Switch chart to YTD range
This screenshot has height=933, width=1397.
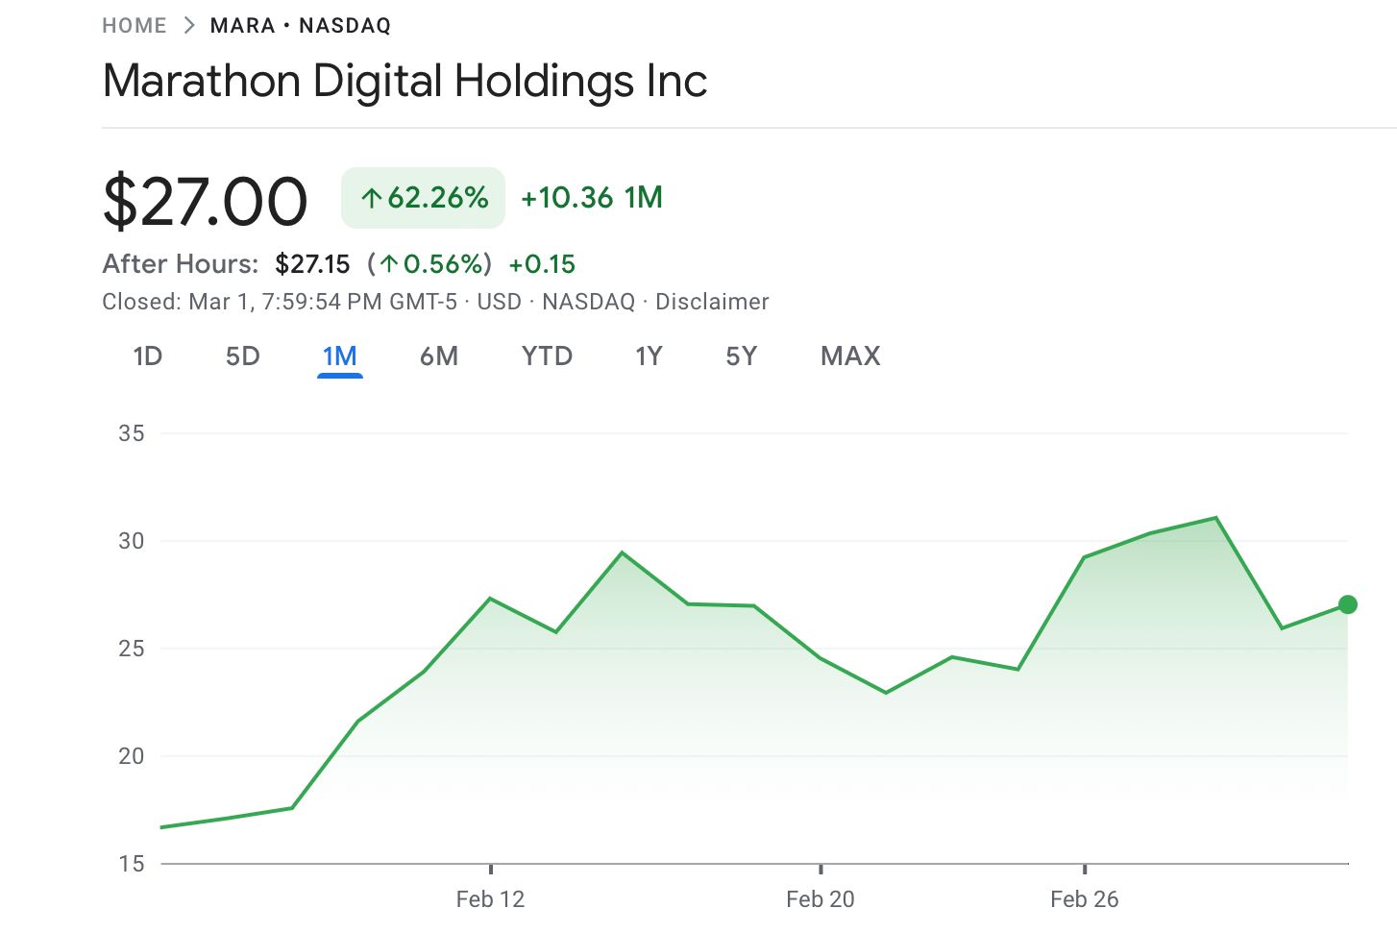pos(547,356)
